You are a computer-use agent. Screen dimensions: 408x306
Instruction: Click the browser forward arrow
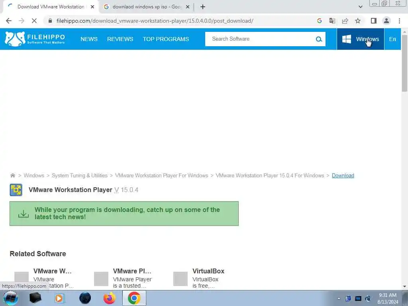(22, 21)
